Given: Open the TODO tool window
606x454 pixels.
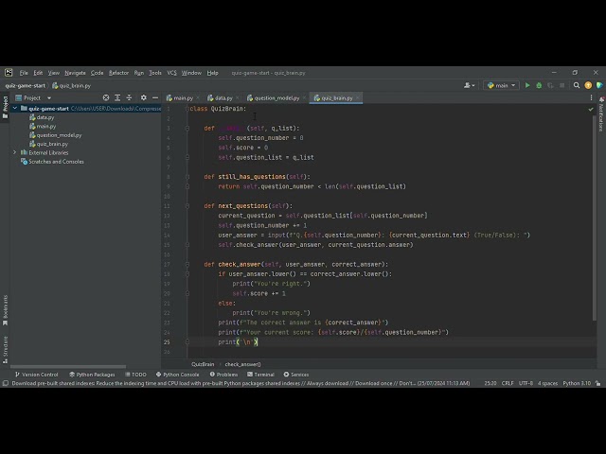Looking at the screenshot, I should [136, 375].
